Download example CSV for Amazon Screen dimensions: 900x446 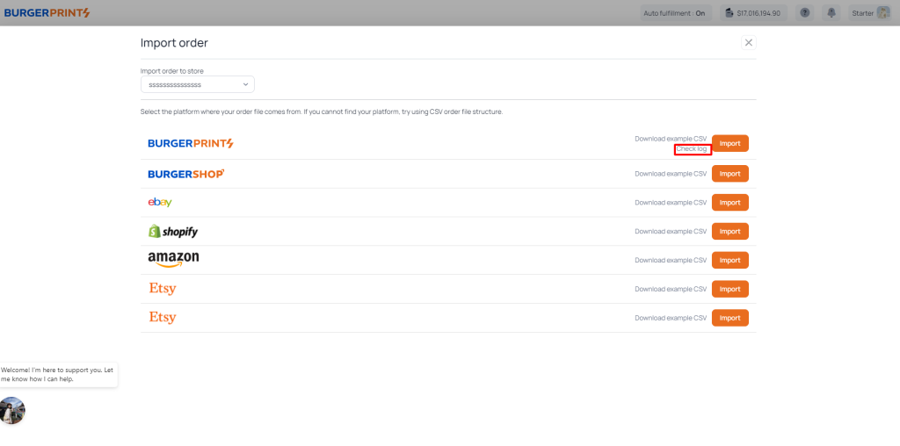point(671,260)
